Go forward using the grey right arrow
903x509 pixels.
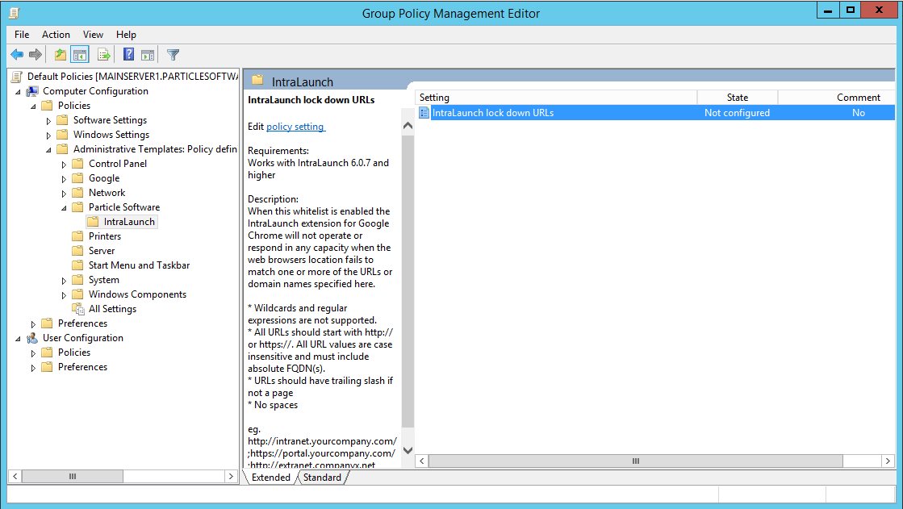click(36, 55)
